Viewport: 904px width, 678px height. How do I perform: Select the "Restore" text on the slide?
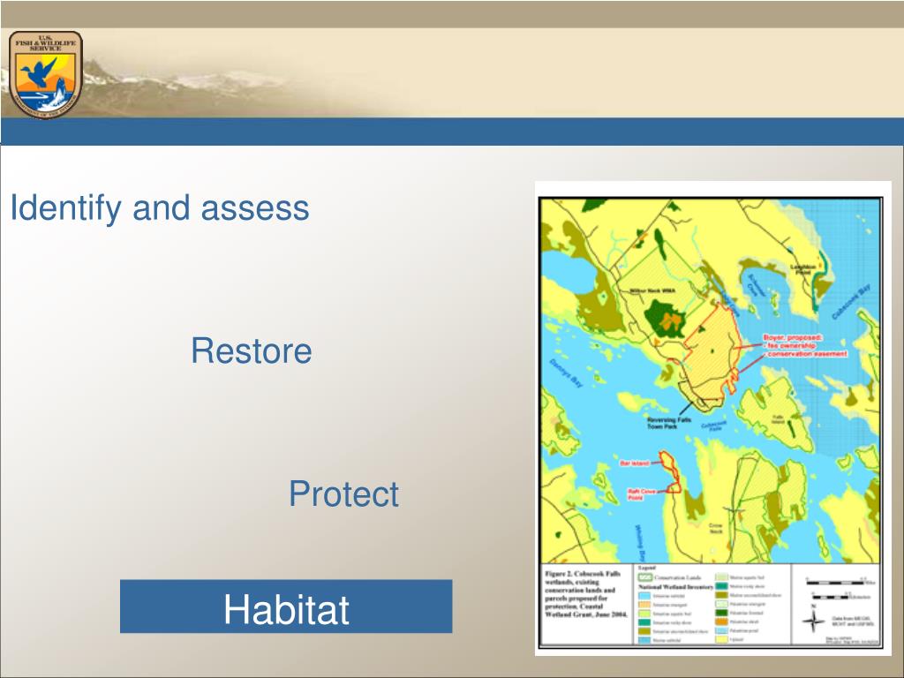(252, 350)
